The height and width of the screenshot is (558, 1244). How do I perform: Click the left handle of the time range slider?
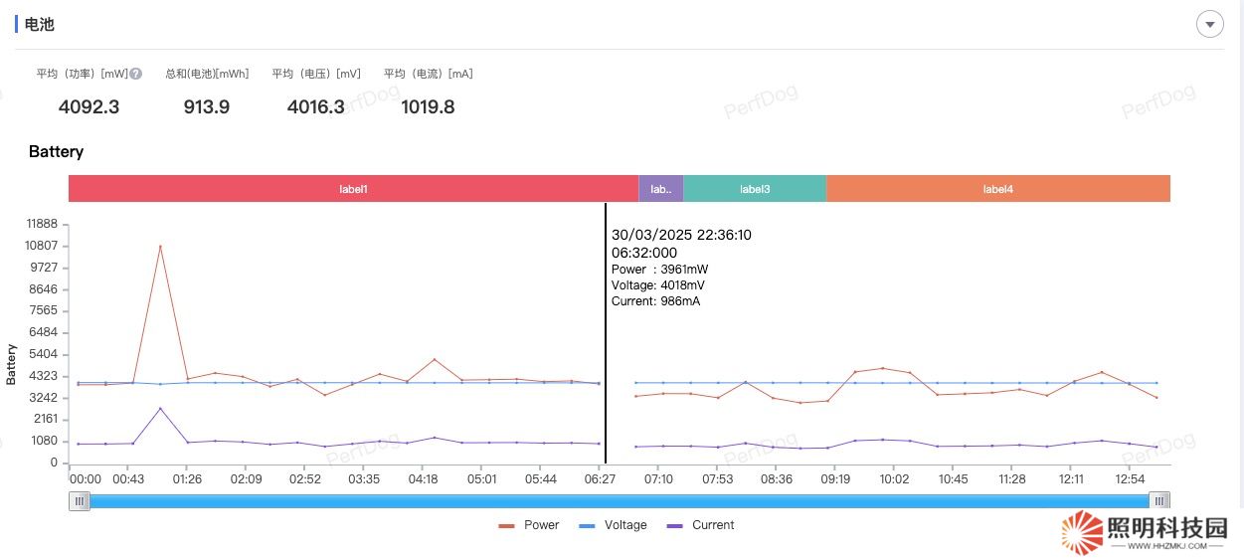pos(79,501)
